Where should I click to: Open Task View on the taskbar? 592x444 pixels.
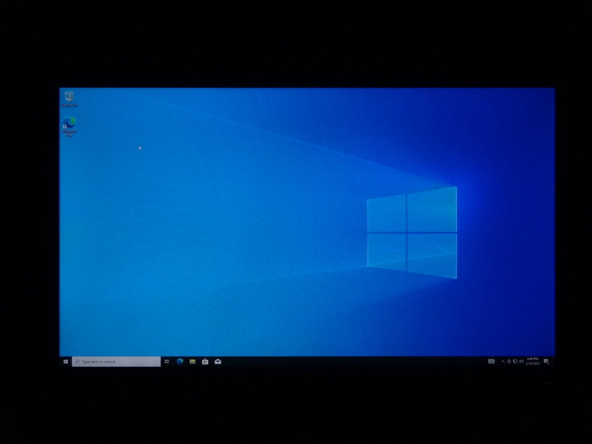pyautogui.click(x=167, y=362)
